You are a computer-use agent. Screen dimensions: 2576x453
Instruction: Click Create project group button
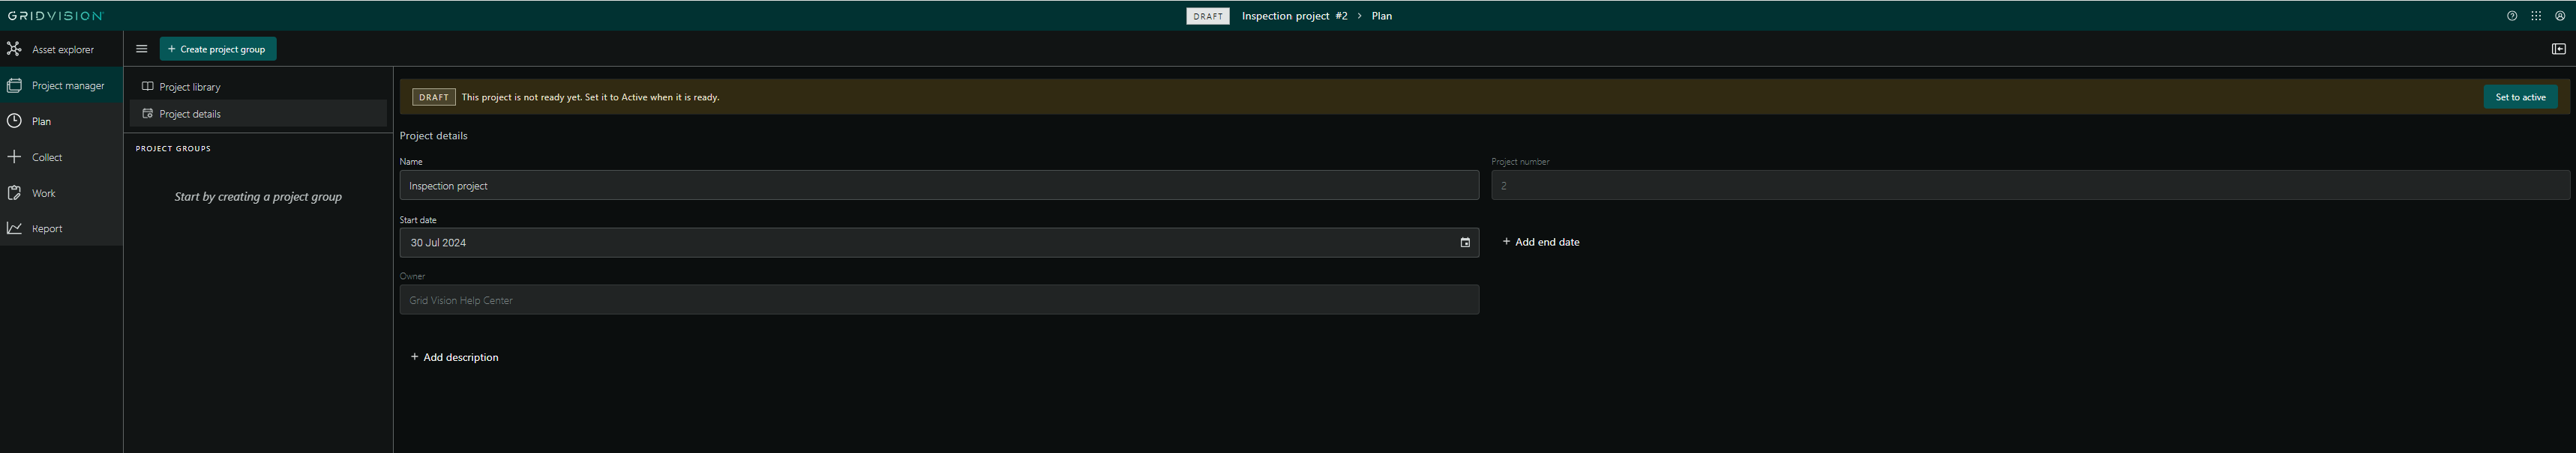coord(218,49)
